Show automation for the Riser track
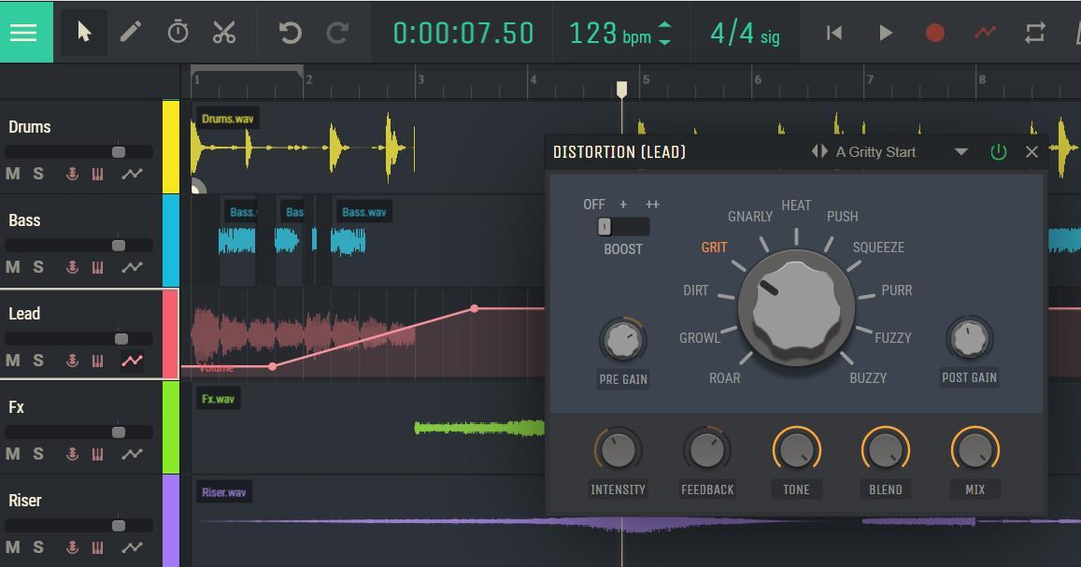 (x=132, y=547)
